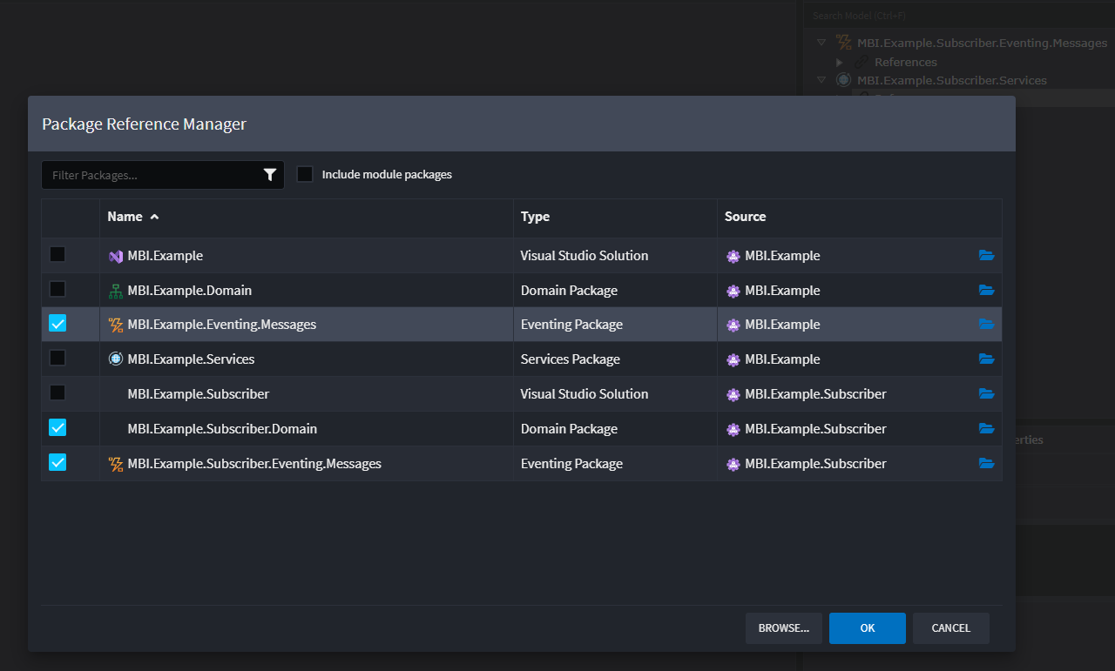Select MBI.Example.Subscriber.Services in background tree
The width and height of the screenshot is (1115, 671).
pyautogui.click(x=952, y=80)
